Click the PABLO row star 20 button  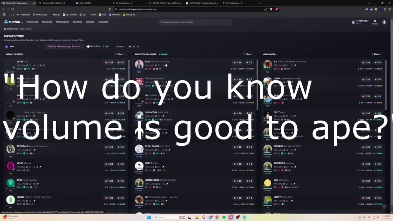coord(238,164)
